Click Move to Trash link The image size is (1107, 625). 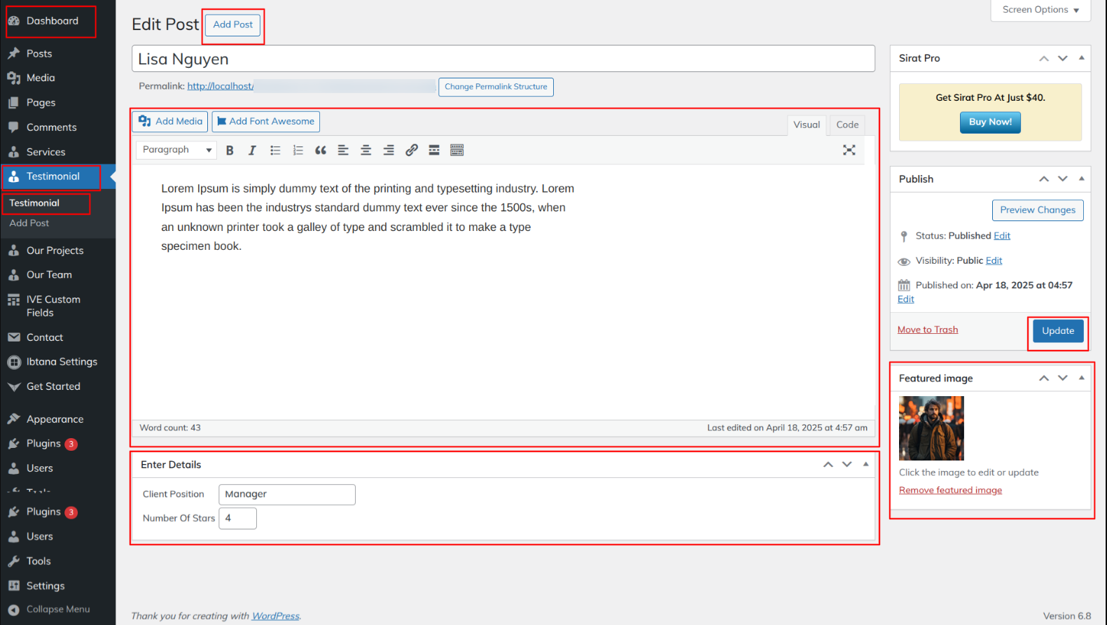(x=928, y=330)
